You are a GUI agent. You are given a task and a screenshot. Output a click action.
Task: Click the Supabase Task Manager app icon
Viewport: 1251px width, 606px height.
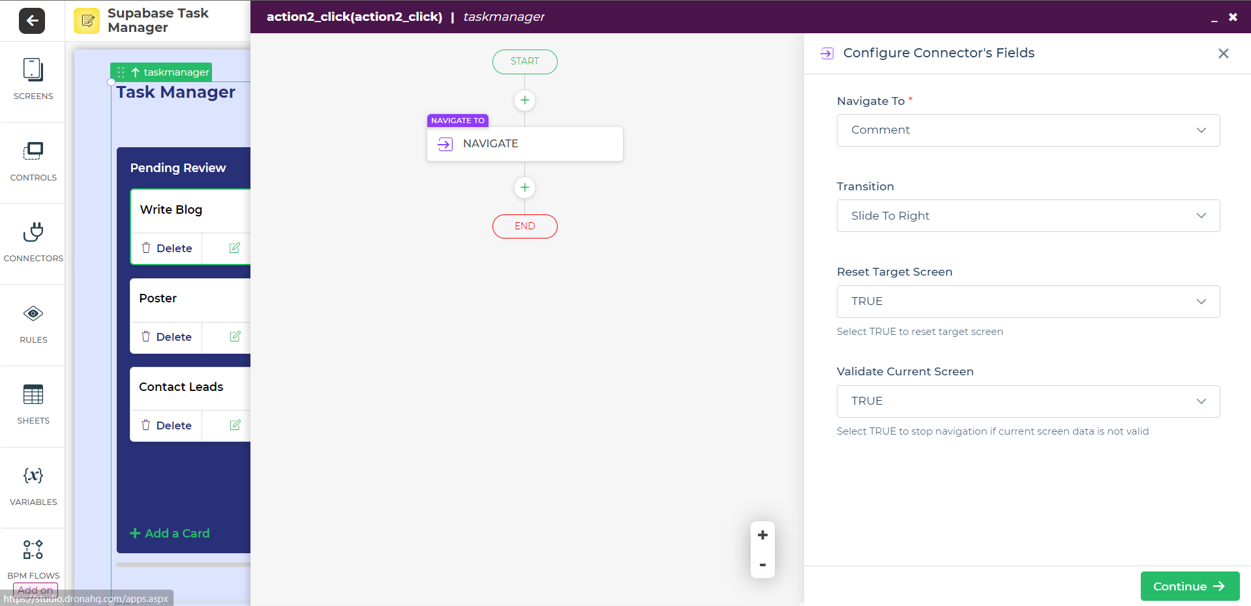pyautogui.click(x=87, y=21)
